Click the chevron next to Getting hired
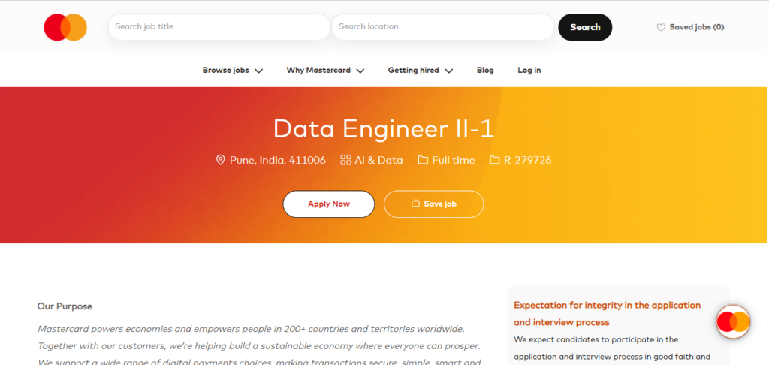This screenshot has height=365, width=769. 448,71
